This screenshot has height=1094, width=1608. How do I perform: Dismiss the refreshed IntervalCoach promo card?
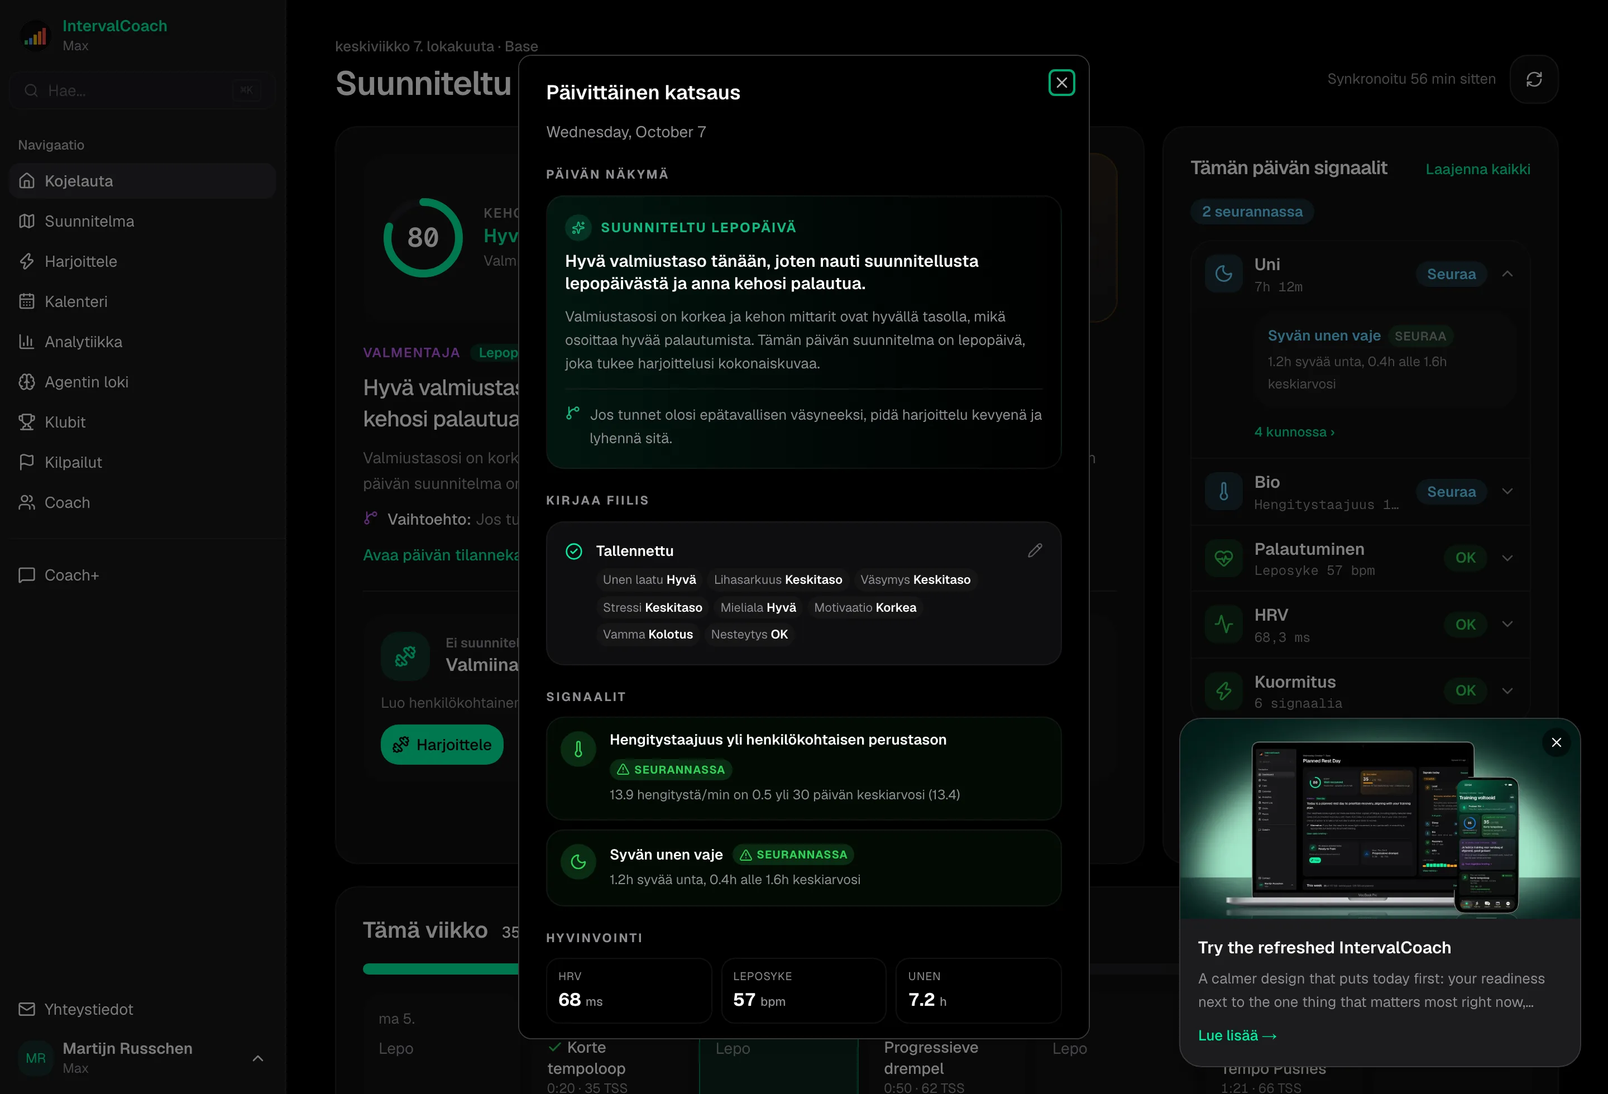click(x=1556, y=742)
